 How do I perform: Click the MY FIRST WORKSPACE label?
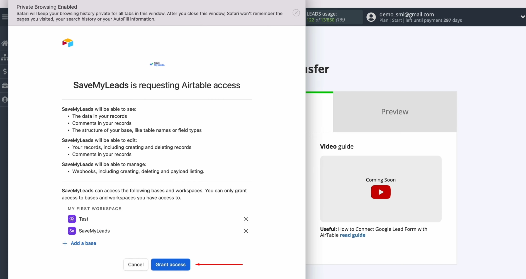(x=94, y=209)
